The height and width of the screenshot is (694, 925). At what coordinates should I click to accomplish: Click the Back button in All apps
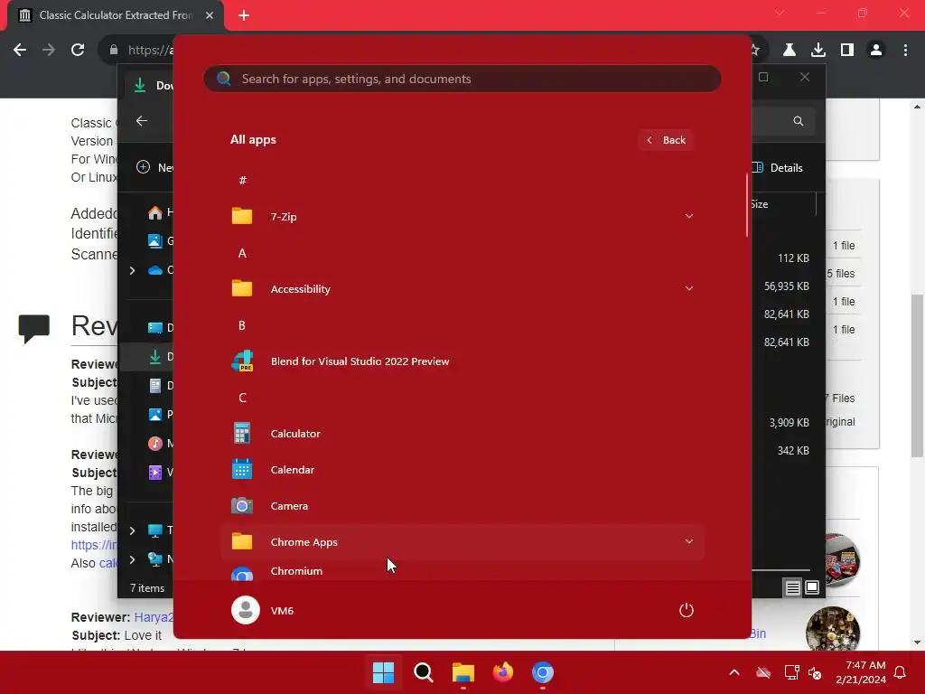pos(666,140)
